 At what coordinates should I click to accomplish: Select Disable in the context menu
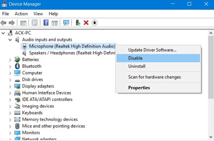point(158,58)
